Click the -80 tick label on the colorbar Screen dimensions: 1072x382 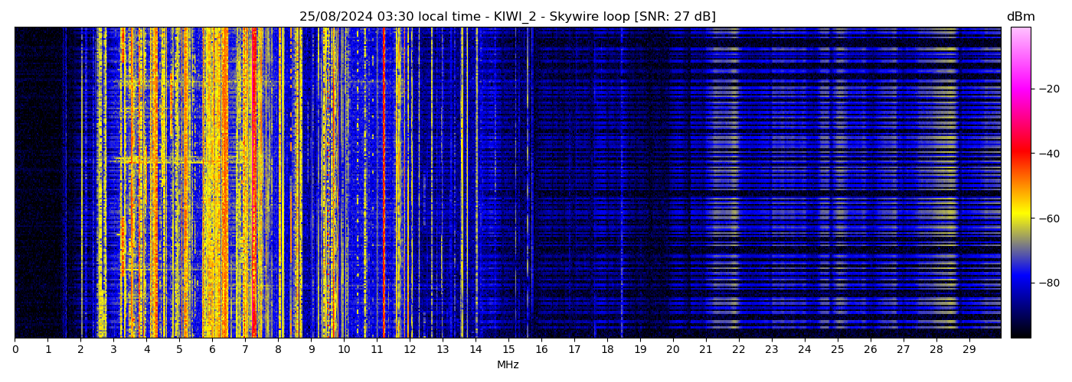click(1048, 283)
